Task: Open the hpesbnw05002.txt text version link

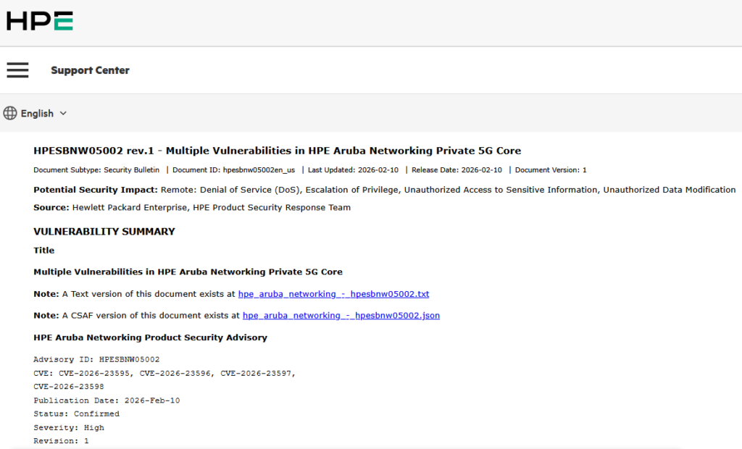Action: pos(333,294)
